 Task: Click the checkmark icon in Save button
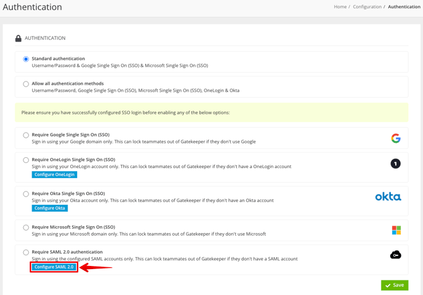(388, 286)
